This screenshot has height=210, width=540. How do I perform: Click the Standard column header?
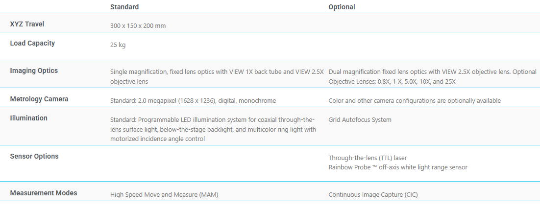click(124, 7)
